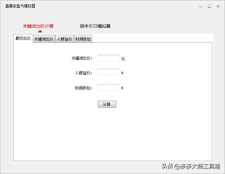This screenshot has height=174, width=225.
Task: Focus the 人群溢价 percent input field
Action: pyautogui.click(x=108, y=72)
